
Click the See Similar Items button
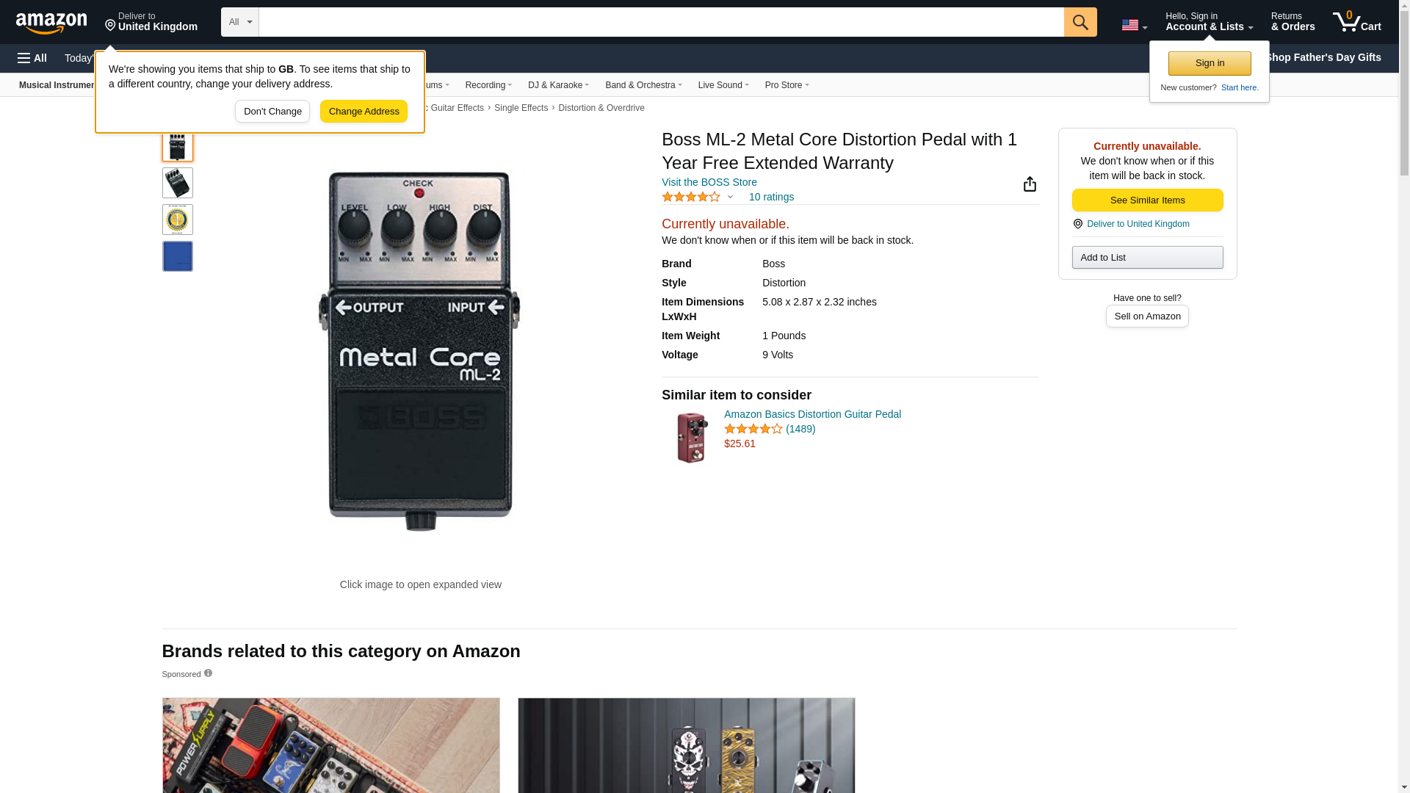[1147, 200]
